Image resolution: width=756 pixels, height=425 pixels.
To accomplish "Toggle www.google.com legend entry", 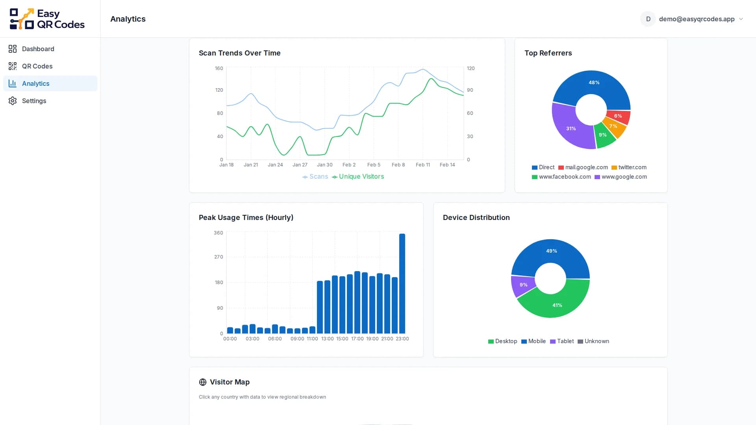I will pyautogui.click(x=621, y=177).
